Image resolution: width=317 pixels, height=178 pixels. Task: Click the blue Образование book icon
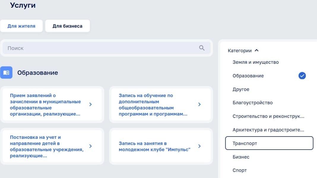6,73
